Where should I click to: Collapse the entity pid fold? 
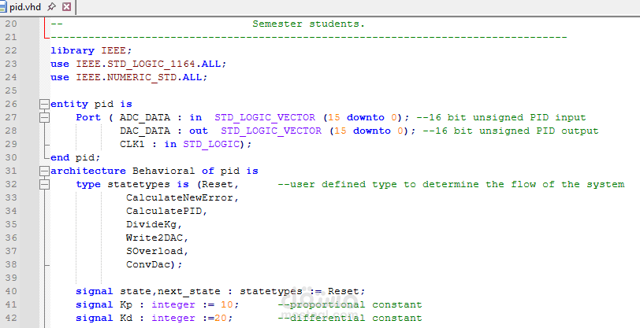44,105
